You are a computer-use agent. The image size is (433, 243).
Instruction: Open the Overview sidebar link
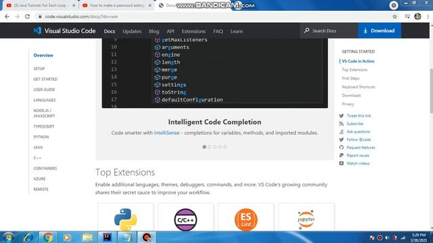click(x=43, y=55)
